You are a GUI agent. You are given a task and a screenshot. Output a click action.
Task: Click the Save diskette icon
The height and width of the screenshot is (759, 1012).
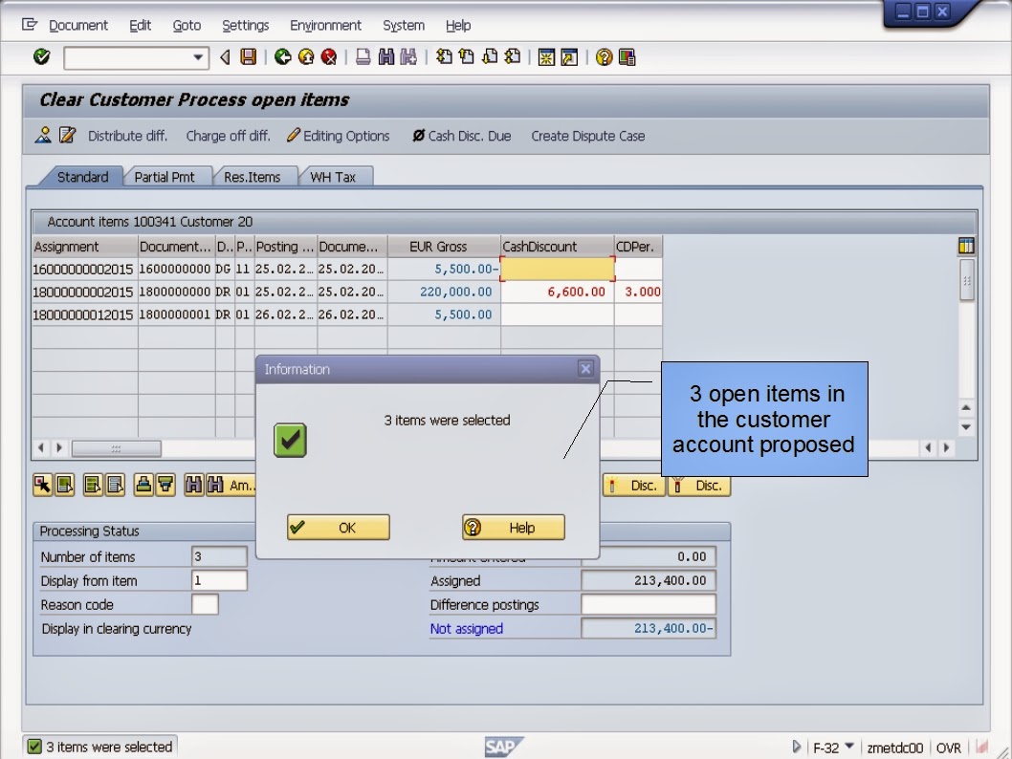coord(249,57)
